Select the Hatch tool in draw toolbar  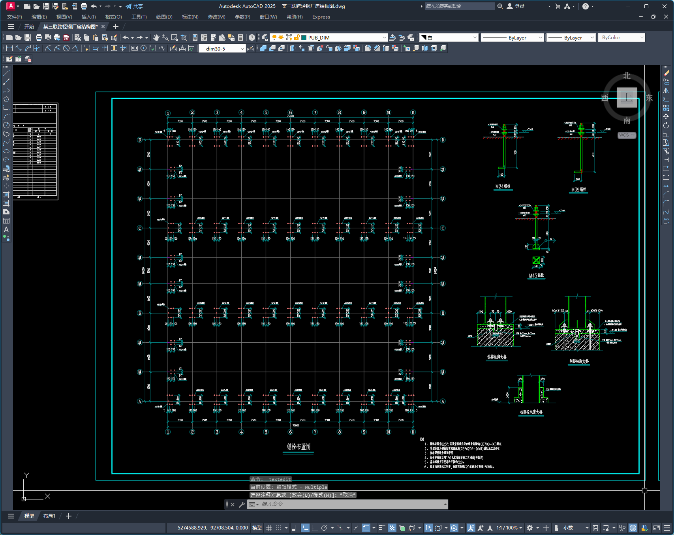coord(6,195)
